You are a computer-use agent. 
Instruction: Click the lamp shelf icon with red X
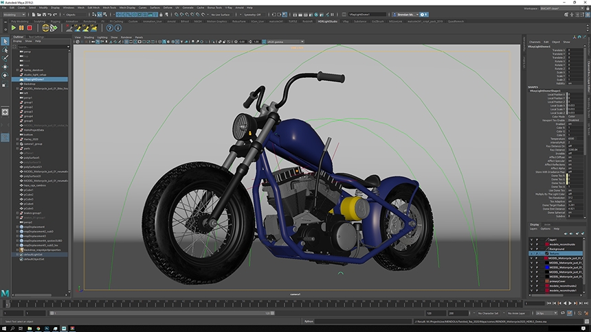click(69, 28)
